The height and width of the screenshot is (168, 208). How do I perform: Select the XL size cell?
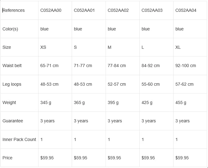pos(178,47)
